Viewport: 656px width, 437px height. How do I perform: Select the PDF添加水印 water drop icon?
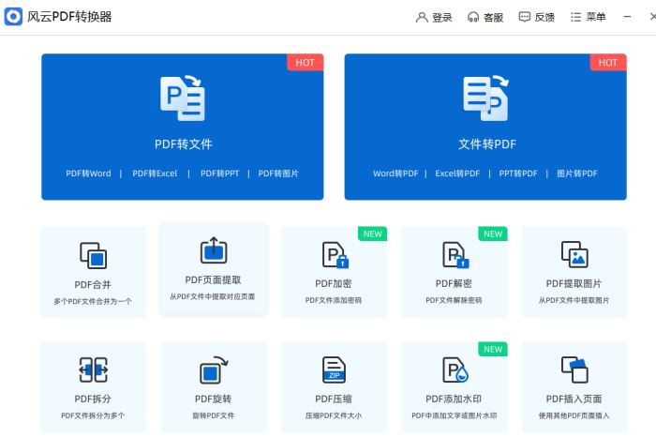click(x=455, y=369)
